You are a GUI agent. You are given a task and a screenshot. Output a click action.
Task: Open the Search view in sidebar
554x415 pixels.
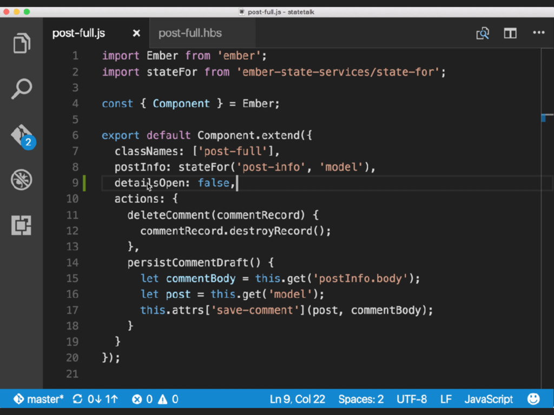(x=22, y=88)
